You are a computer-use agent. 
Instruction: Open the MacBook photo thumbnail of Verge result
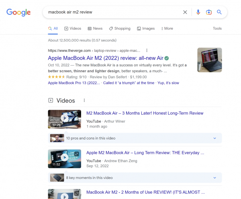210,60
